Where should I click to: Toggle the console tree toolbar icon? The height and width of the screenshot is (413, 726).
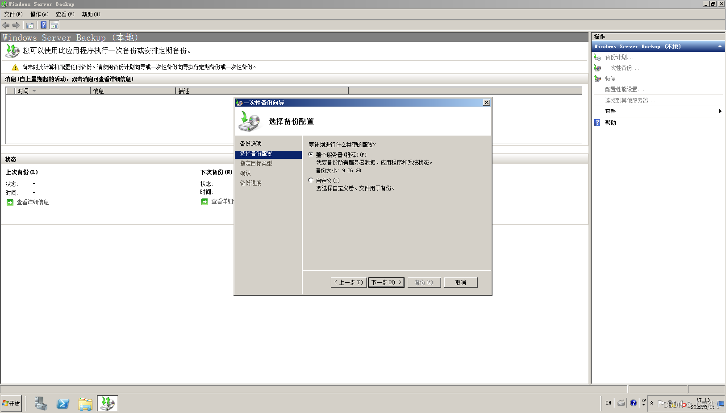click(x=30, y=25)
